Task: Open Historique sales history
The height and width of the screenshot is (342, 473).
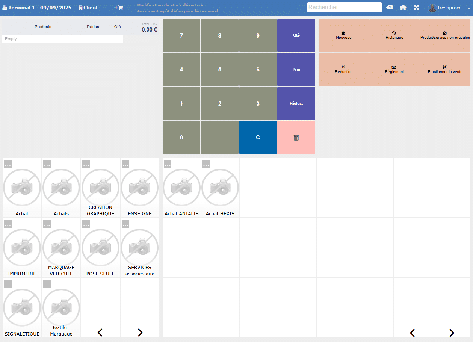Action: coord(394,36)
